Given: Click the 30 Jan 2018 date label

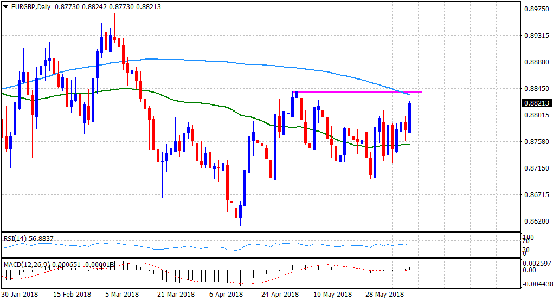Looking at the screenshot, I should [x=21, y=294].
